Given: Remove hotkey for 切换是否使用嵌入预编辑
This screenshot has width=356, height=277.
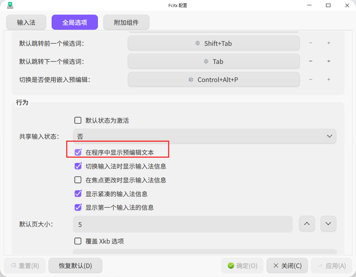Looking at the screenshot, I should pos(310,80).
